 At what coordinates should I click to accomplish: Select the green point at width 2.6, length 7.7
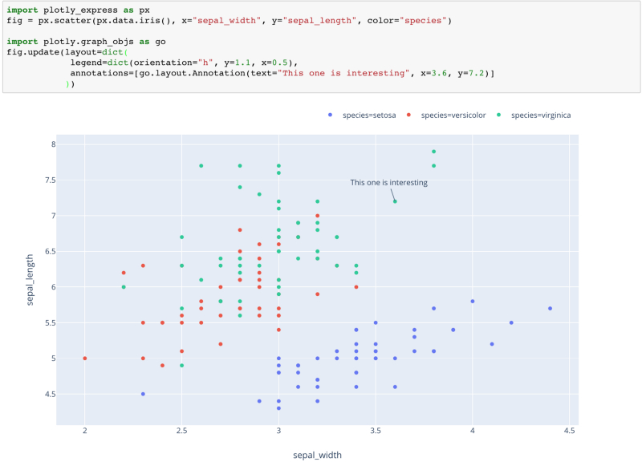tap(201, 166)
